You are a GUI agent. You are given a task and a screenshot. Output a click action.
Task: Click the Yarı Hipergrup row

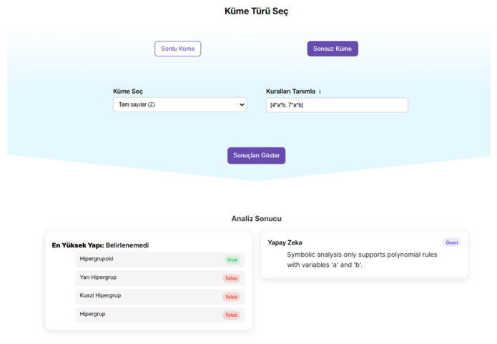[x=160, y=278]
